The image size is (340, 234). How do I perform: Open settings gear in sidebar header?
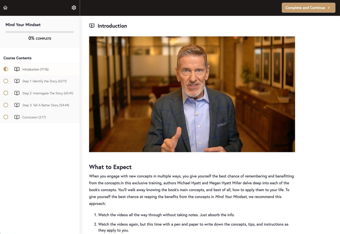pos(74,8)
